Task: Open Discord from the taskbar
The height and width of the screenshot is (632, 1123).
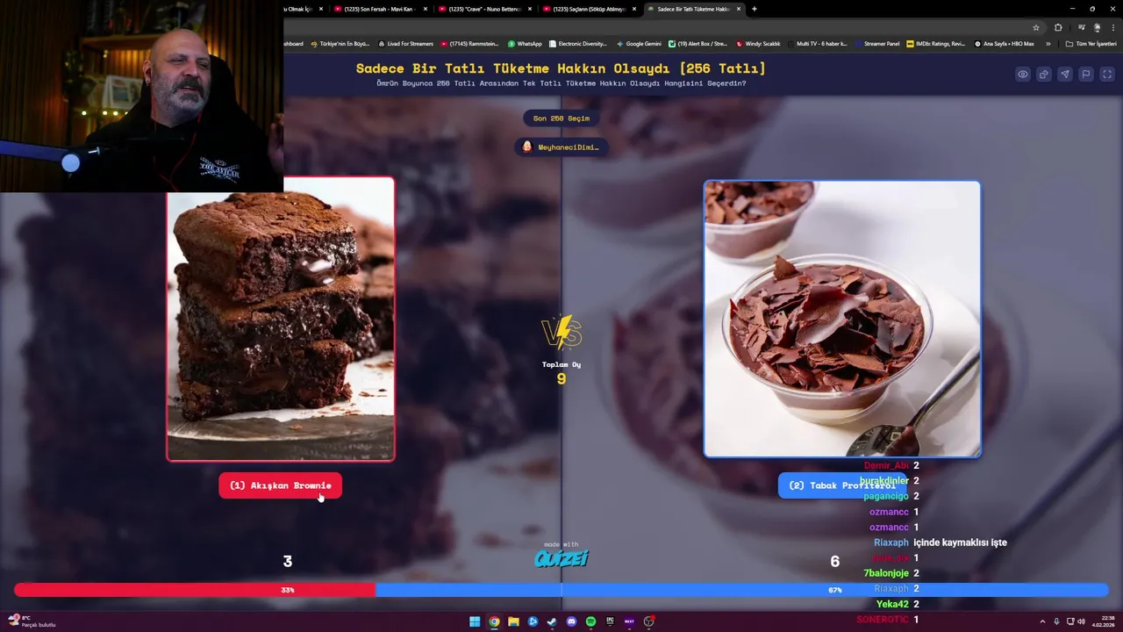Action: click(571, 621)
